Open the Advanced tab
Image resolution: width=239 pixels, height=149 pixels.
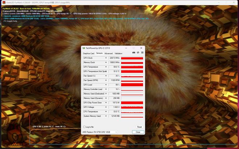click(x=109, y=53)
